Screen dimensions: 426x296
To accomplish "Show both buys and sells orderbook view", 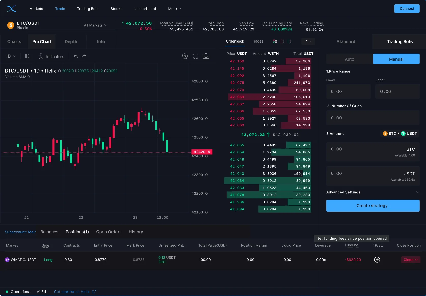I will pyautogui.click(x=275, y=41).
